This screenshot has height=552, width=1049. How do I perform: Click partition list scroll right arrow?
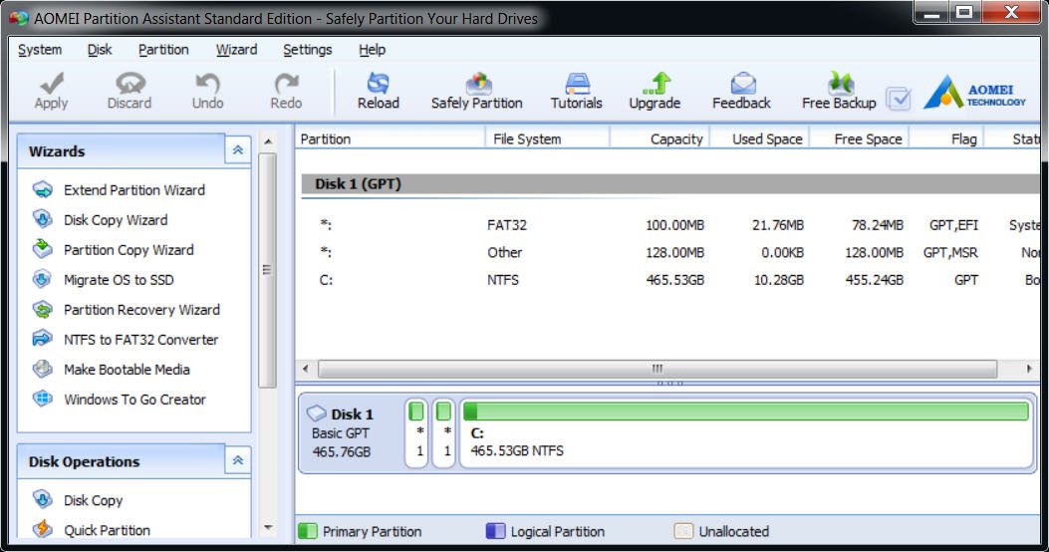(x=1029, y=369)
